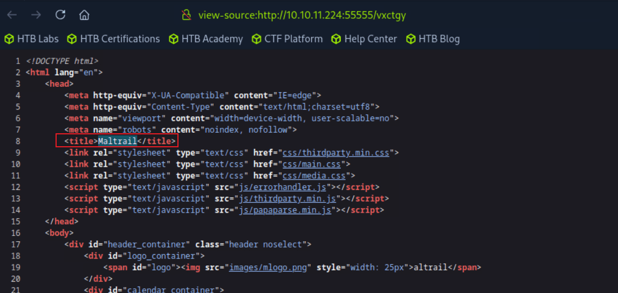
Task: Open the css/main.css stylesheet link
Action: coord(313,164)
